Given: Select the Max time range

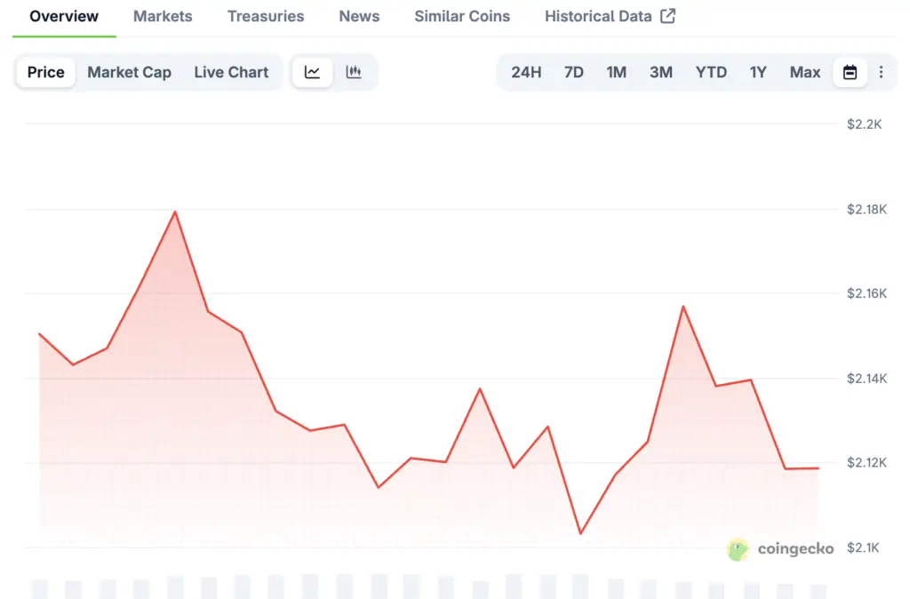Looking at the screenshot, I should (x=805, y=72).
